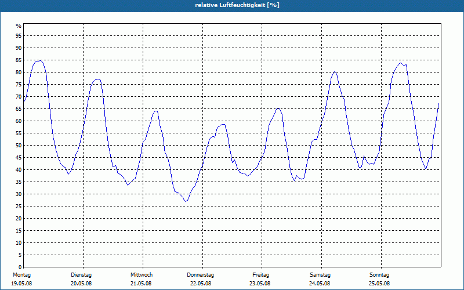The width and height of the screenshot is (464, 290).
Task: Click the 'Dienstag' day label
Action: tap(81, 275)
